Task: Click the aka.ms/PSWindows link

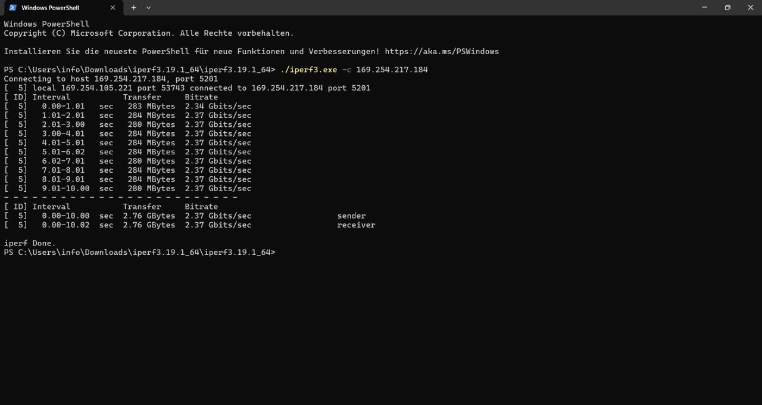Action: tap(442, 51)
